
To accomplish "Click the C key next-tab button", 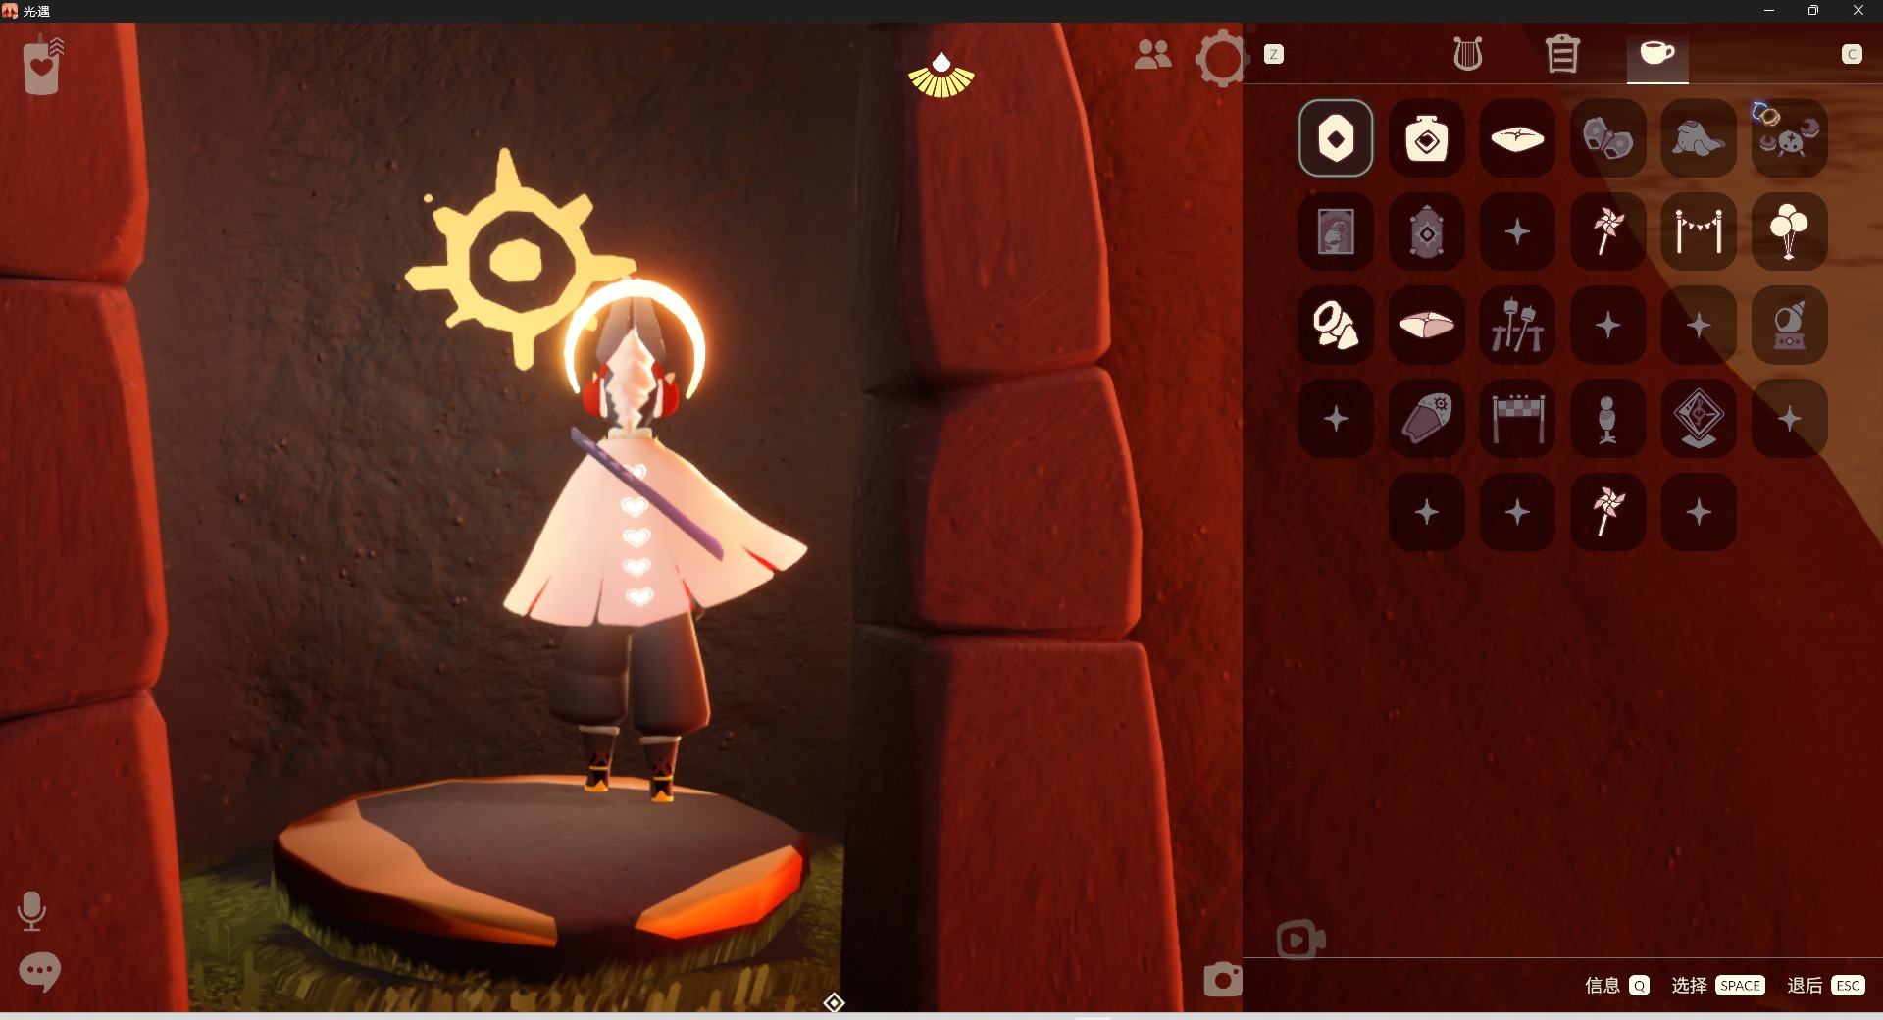I will tap(1852, 54).
